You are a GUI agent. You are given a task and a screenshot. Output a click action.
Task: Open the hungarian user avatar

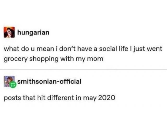coord(9,32)
